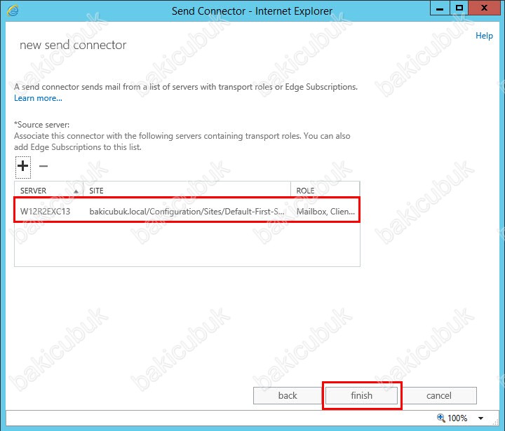Open the Help link
Screen dimensions: 505x431
click(x=484, y=36)
